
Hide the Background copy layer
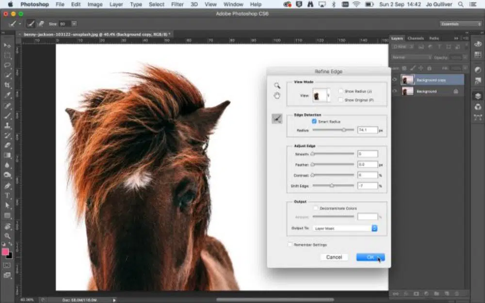click(394, 80)
